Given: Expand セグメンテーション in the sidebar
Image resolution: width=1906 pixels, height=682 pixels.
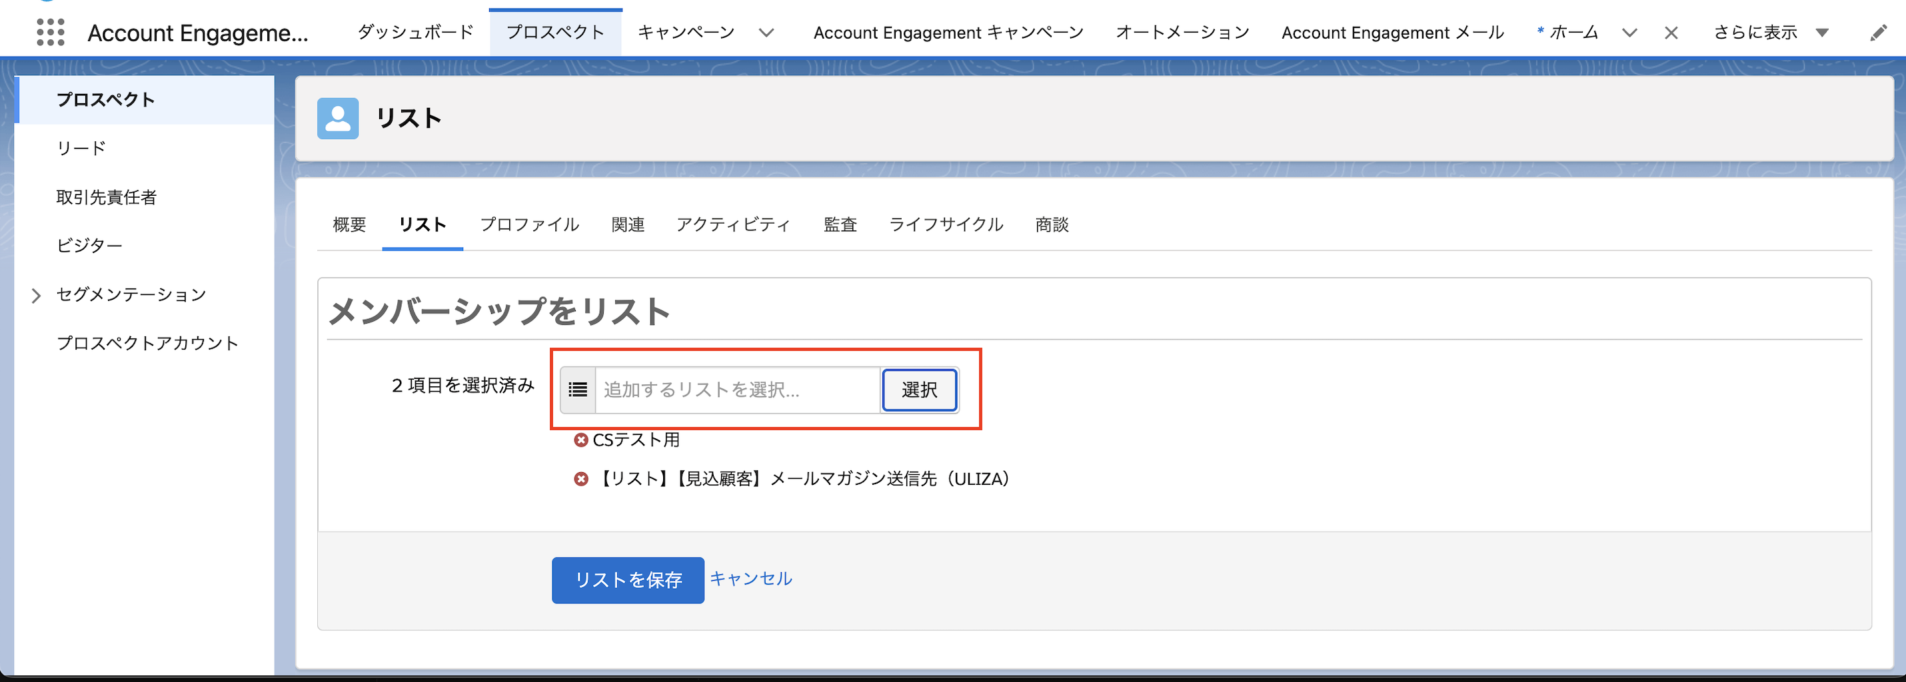Looking at the screenshot, I should tap(35, 296).
